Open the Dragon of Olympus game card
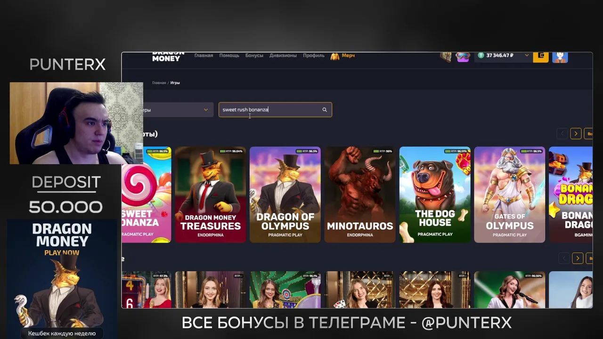The height and width of the screenshot is (339, 603). [285, 194]
